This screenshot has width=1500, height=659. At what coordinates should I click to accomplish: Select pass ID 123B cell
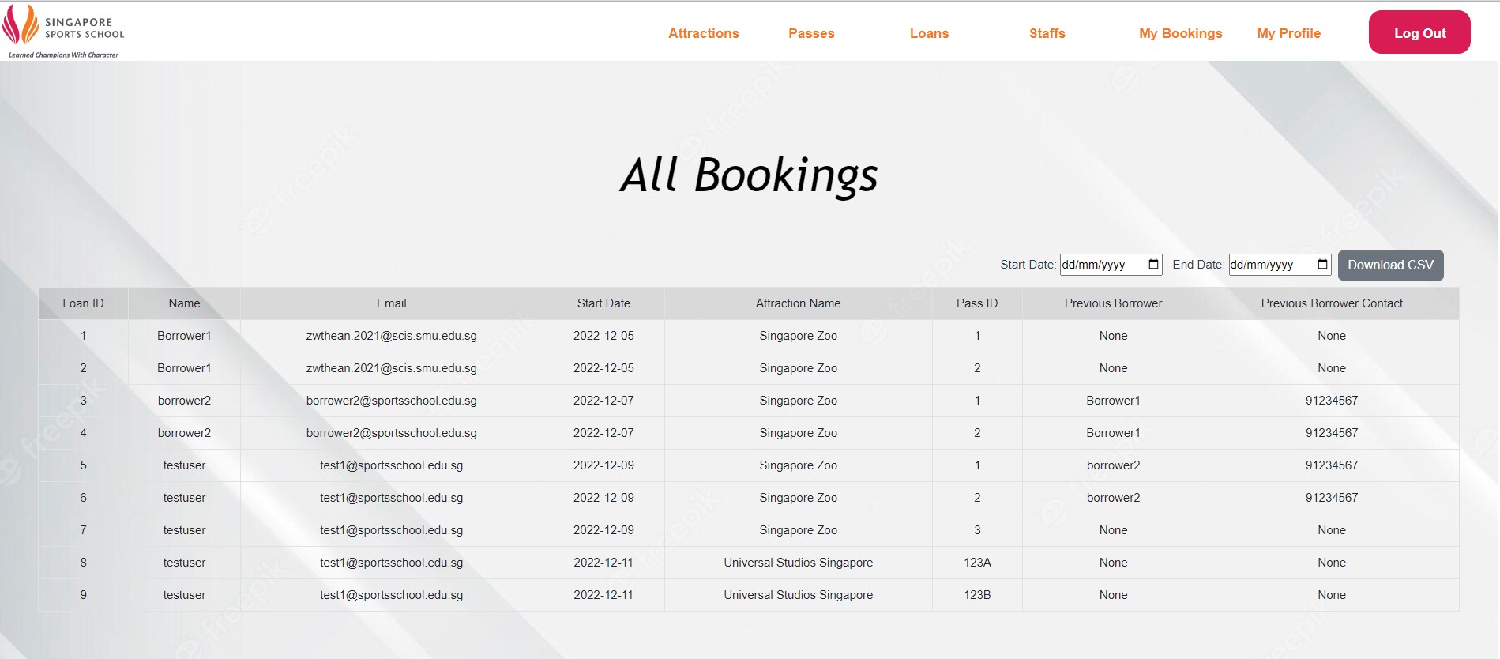[x=977, y=595]
